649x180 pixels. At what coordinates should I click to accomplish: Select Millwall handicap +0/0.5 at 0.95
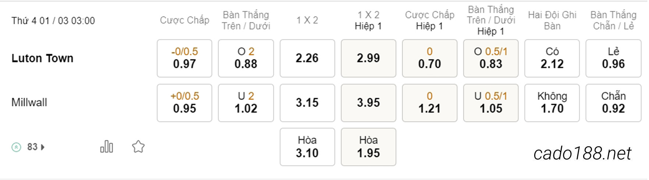(184, 102)
